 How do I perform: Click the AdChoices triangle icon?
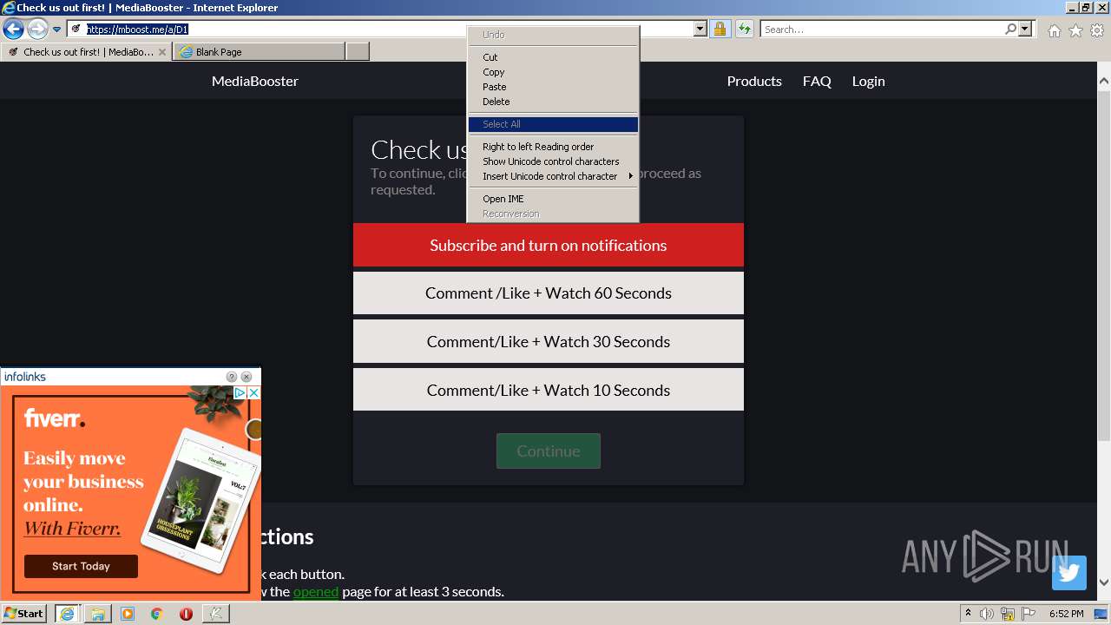click(240, 393)
